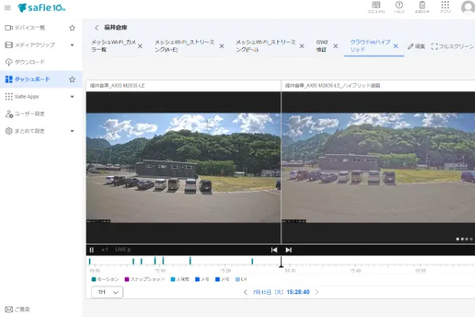Open the manual book icon
Screen dimensions: 475x317
tap(376, 7)
